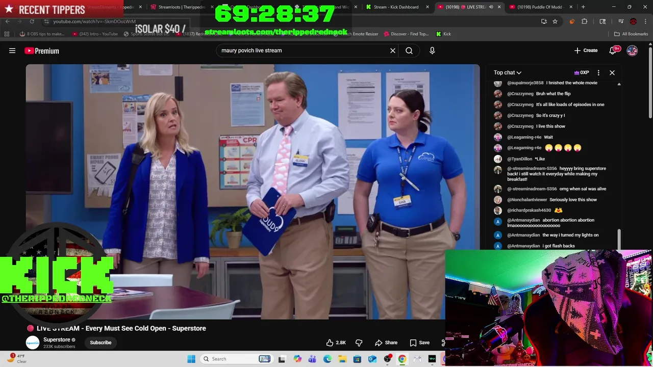Screen dimensions: 653x367
Task: Click the Superstore video player
Action: [253, 191]
